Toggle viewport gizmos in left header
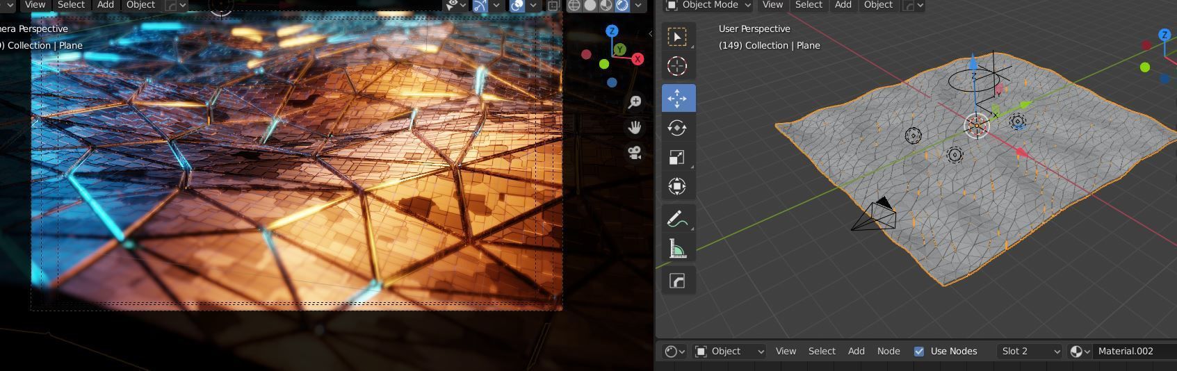Image resolution: width=1177 pixels, height=371 pixels. click(480, 5)
